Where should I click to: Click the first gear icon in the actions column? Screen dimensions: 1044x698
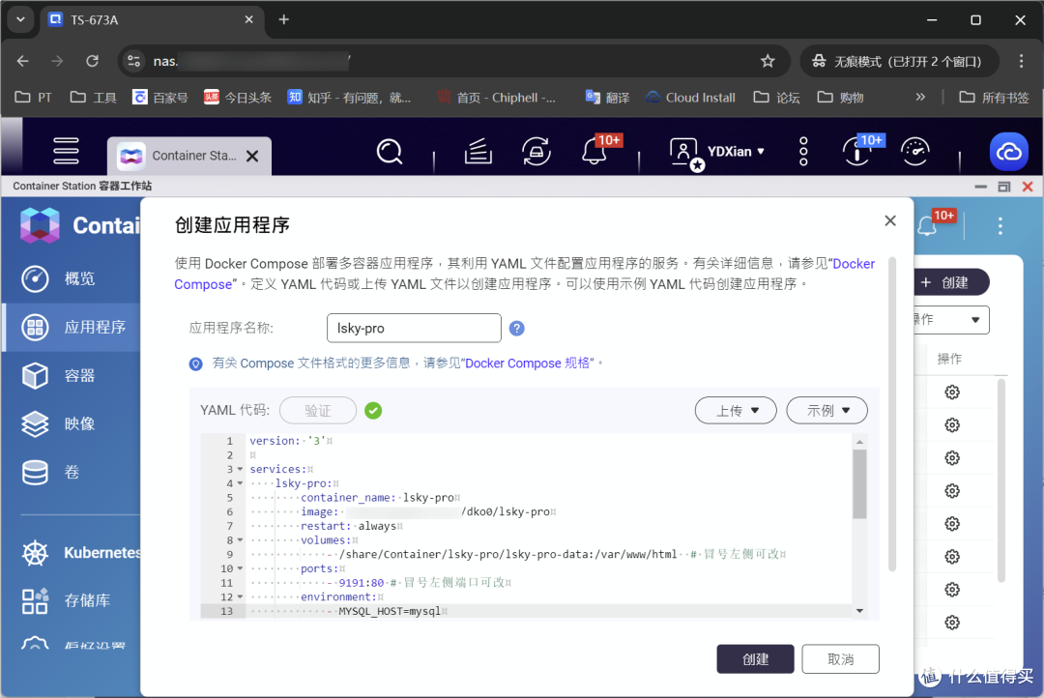[x=952, y=393]
